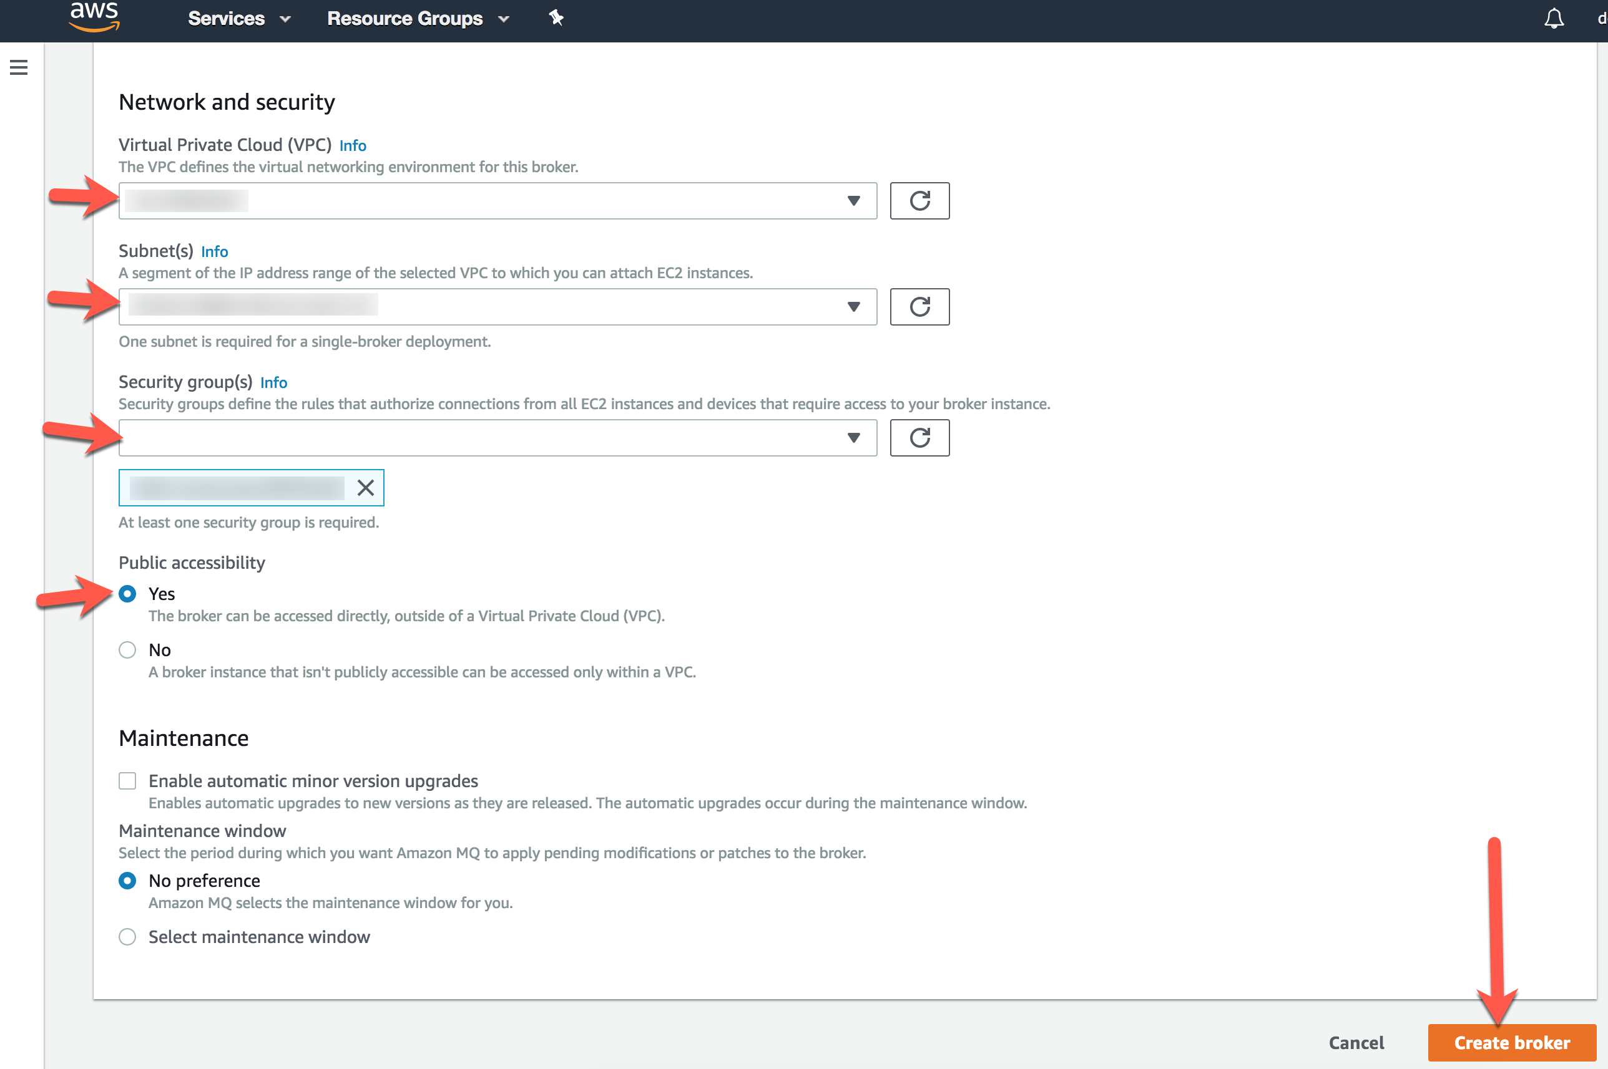Select Yes for public accessibility
This screenshot has width=1608, height=1069.
127,594
